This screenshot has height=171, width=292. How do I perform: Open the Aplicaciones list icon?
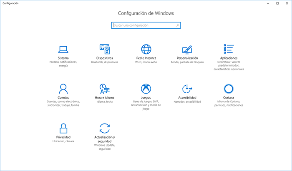(229, 49)
